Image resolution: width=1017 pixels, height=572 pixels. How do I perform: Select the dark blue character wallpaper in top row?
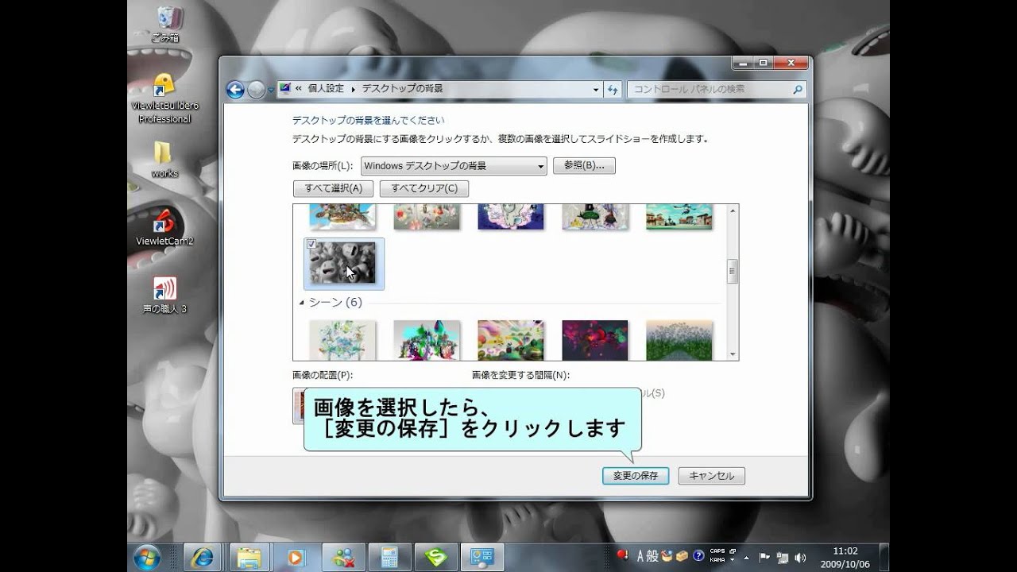click(x=511, y=217)
